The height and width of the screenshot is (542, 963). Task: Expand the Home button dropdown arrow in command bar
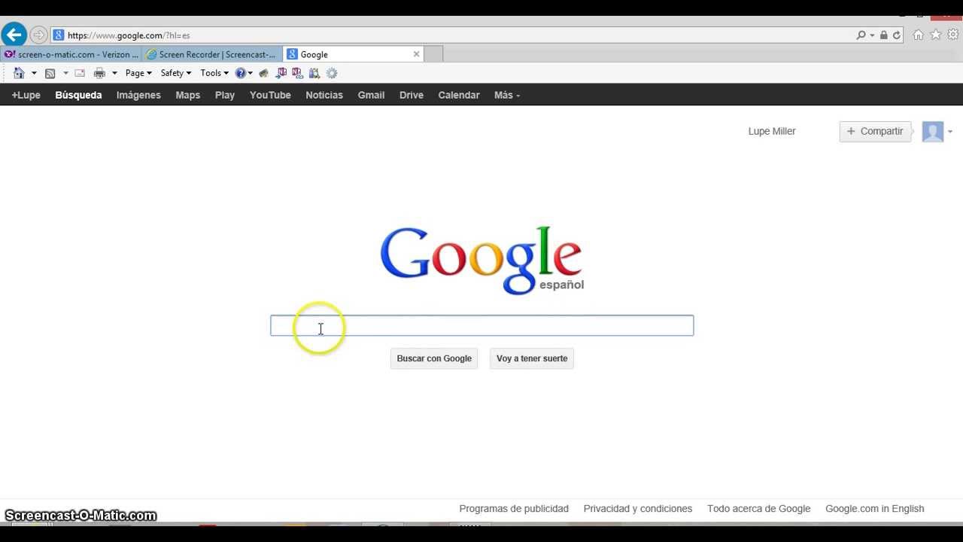tap(34, 73)
